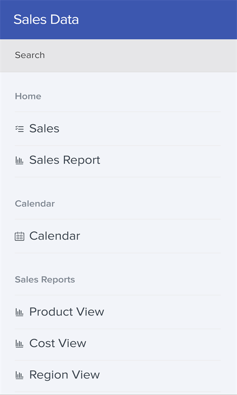The height and width of the screenshot is (395, 237).
Task: Go to Region View report
Action: click(118, 375)
